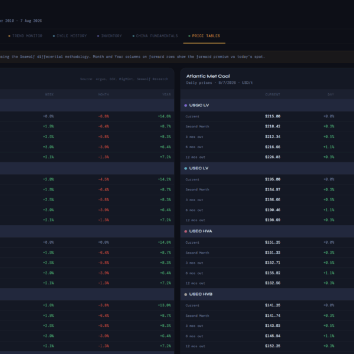Click the grey dot beside USEC HVB
This screenshot has height=354, width=354.
186,294
